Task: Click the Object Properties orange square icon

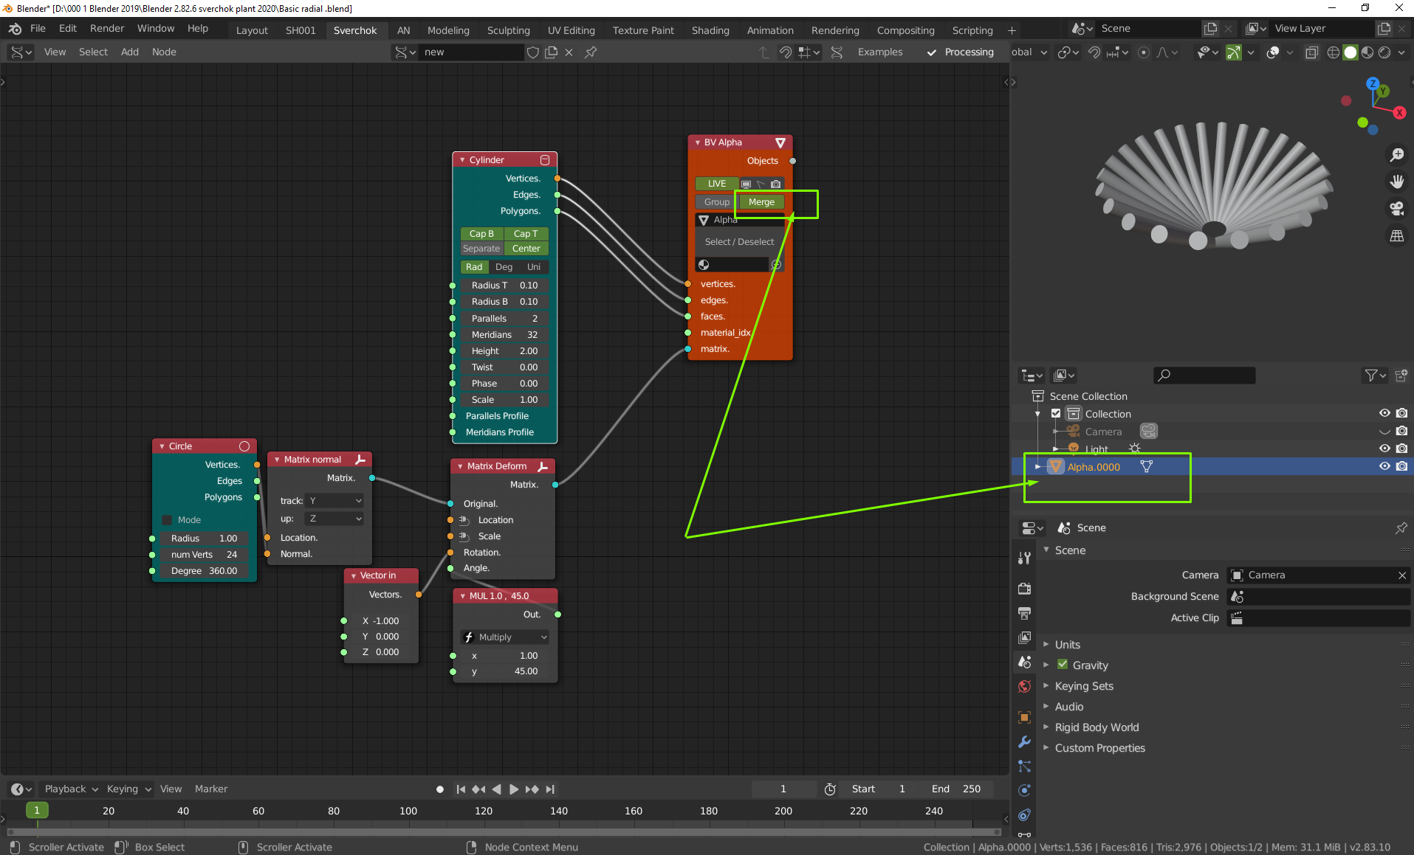Action: click(x=1024, y=717)
